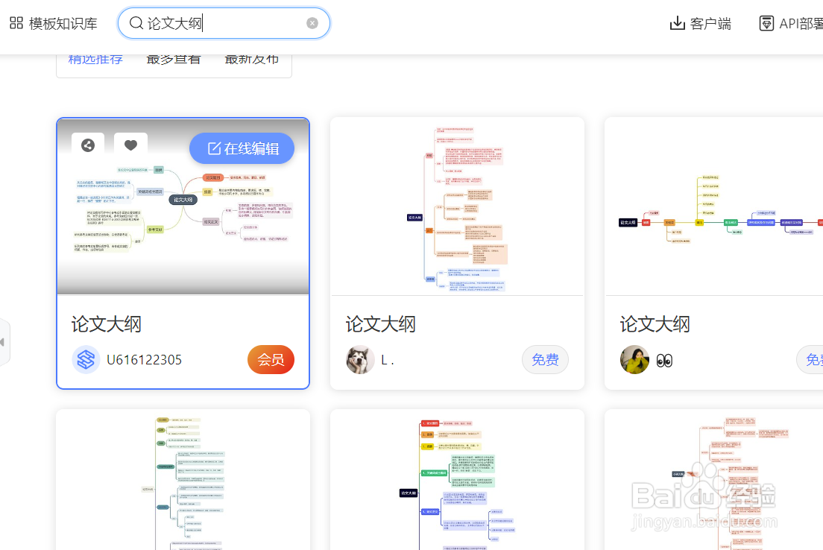
Task: Open horizontal mind map thumbnail in third card
Action: [x=714, y=206]
